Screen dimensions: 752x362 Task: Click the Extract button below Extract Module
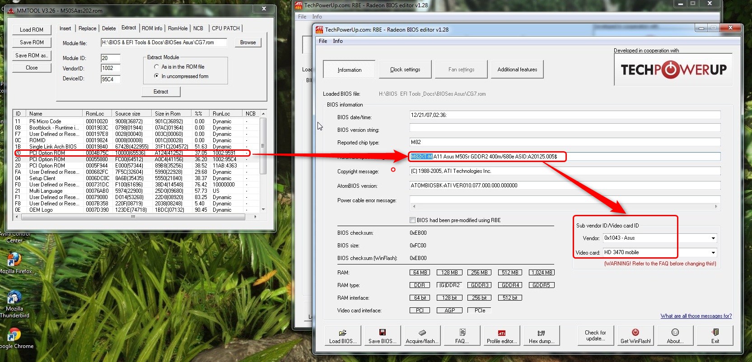(x=161, y=92)
